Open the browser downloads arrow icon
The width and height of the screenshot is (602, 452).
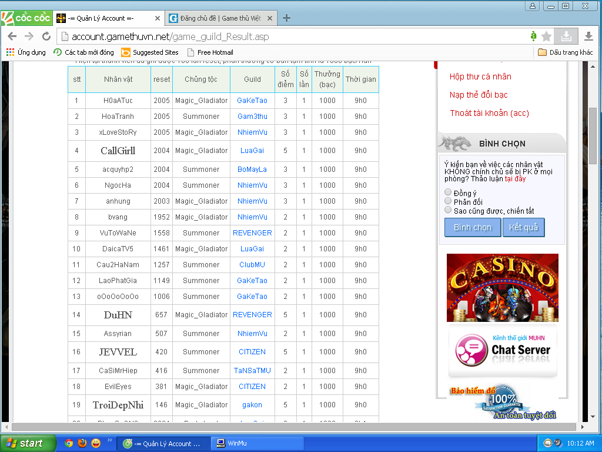[588, 36]
